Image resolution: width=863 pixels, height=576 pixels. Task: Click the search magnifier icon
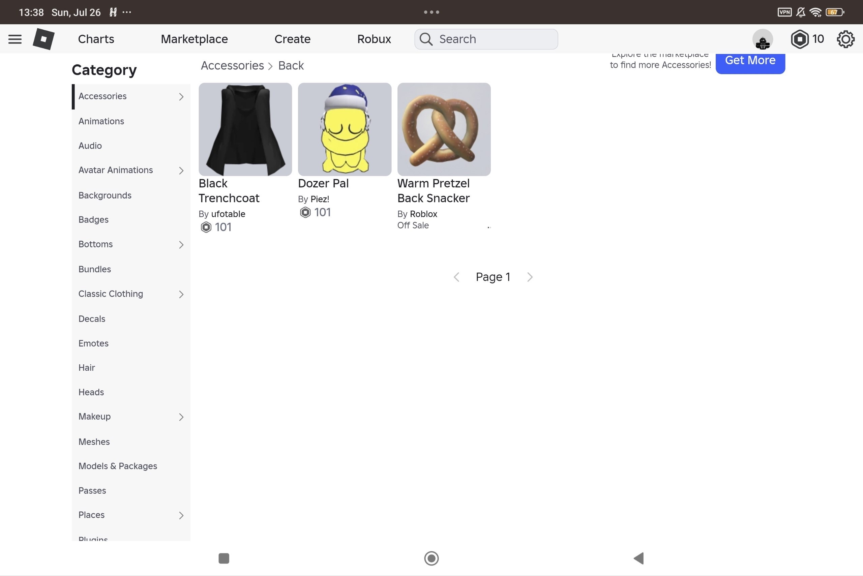426,39
